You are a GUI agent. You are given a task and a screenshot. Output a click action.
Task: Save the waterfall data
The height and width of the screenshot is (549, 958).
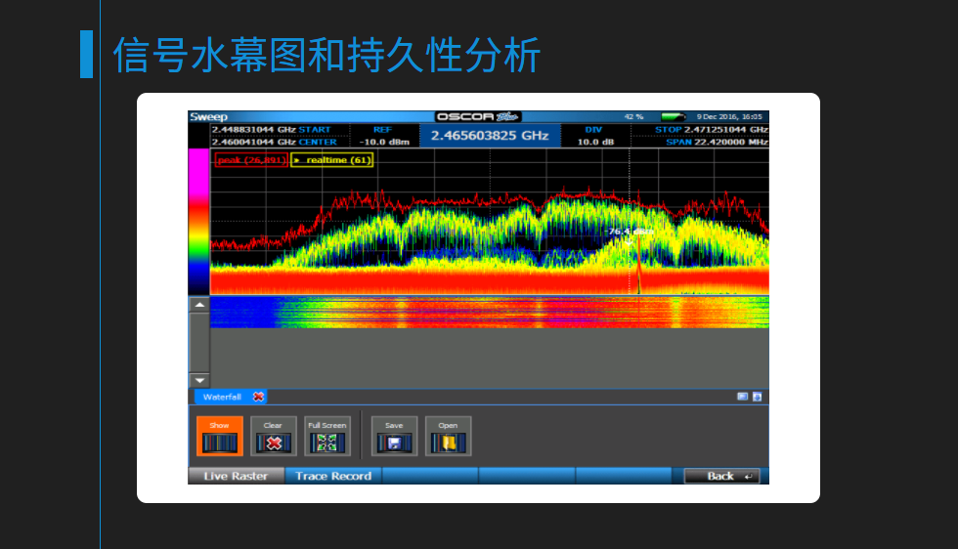(394, 437)
